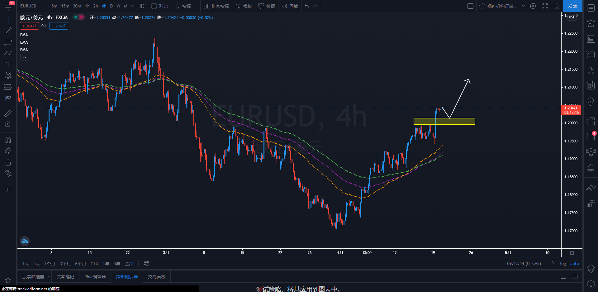Switch to the Pine编辑器 tab
This screenshot has height=292, width=598.
coord(95,277)
